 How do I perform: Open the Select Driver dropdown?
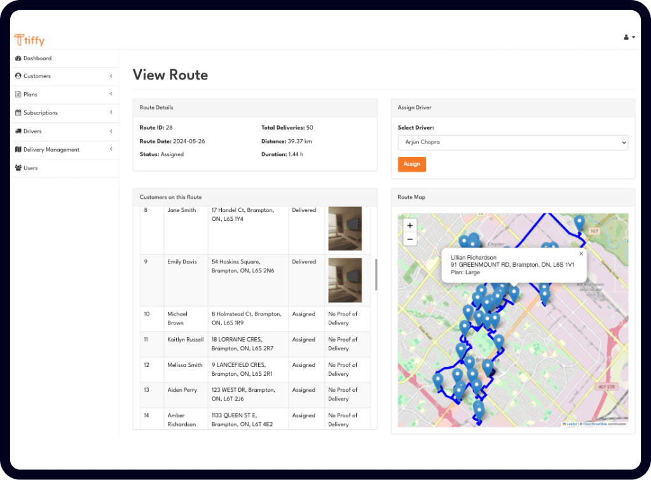click(512, 142)
